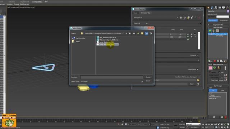Select the Clip tab in Clip Manager

pyautogui.click(x=213, y=91)
